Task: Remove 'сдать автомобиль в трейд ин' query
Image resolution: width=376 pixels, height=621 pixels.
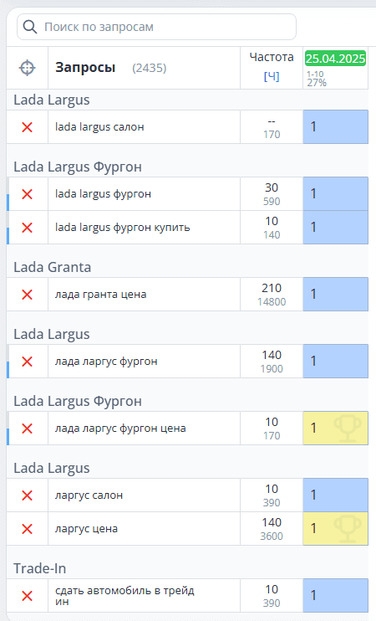Action: 27,596
